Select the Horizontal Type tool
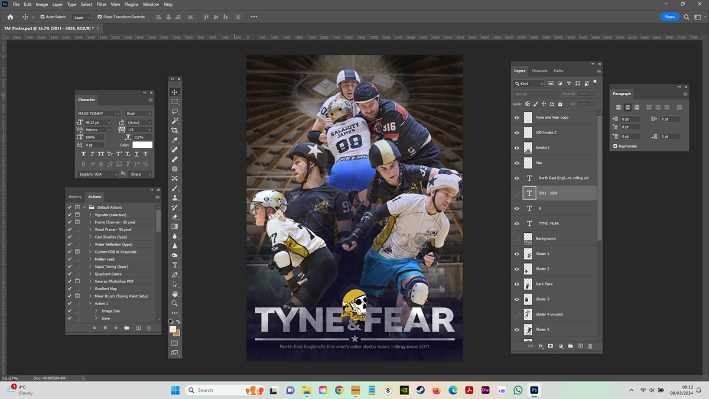The image size is (709, 399). coord(175,265)
